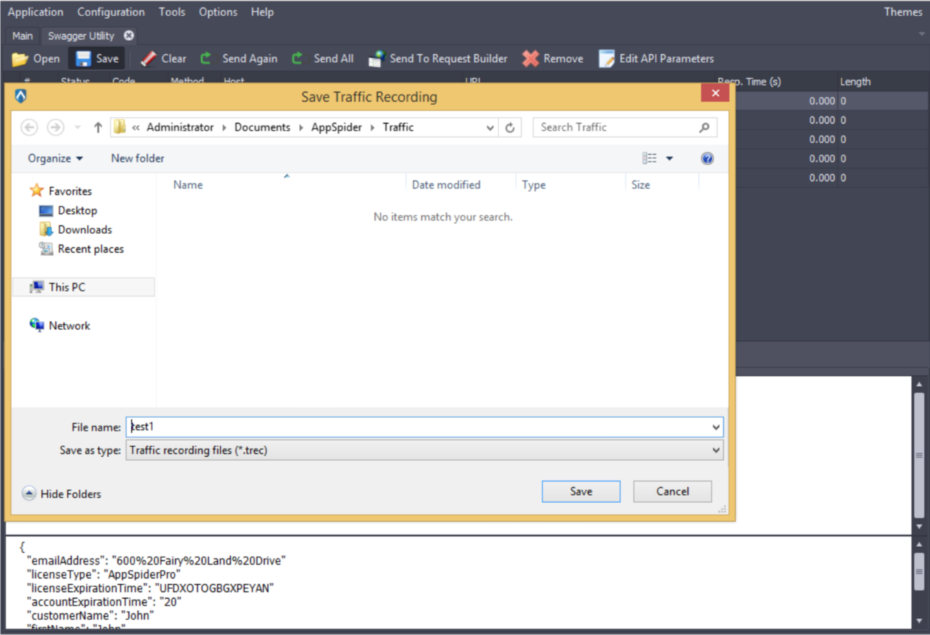Open Edit API Parameters tool
The height and width of the screenshot is (635, 930).
click(x=656, y=58)
